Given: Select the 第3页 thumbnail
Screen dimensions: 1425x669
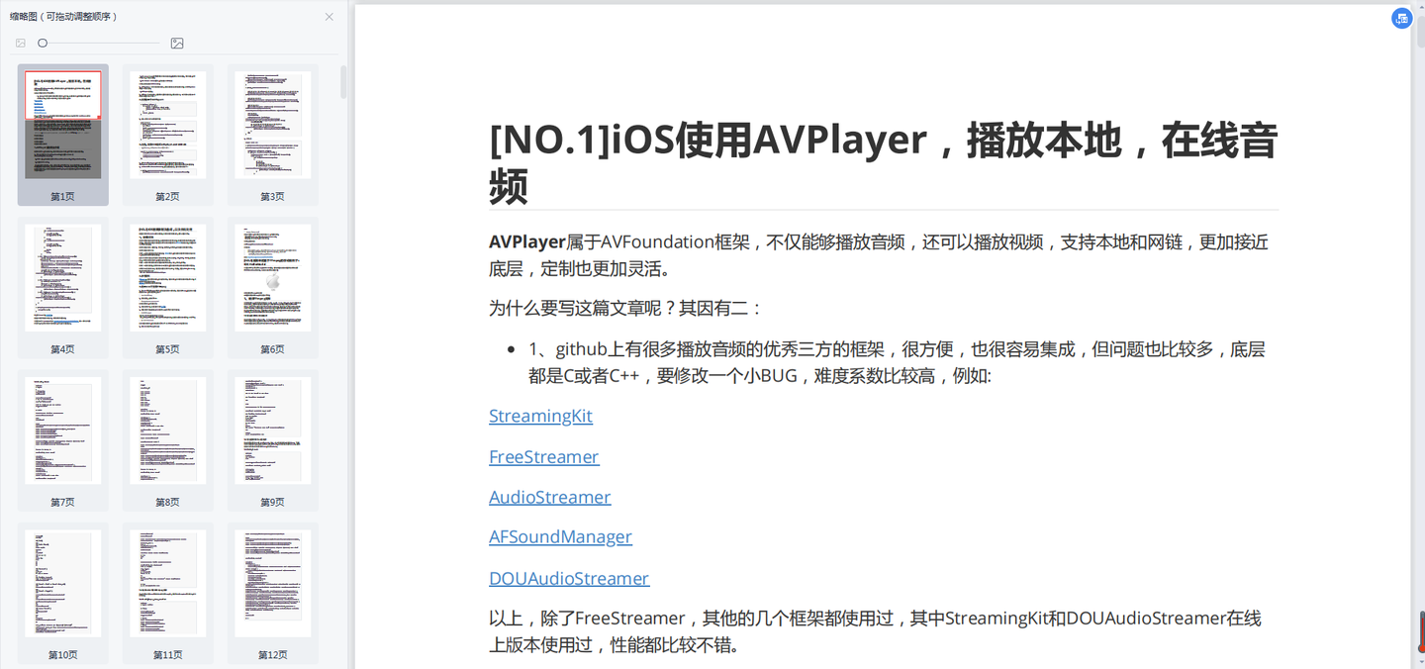Looking at the screenshot, I should (272, 125).
